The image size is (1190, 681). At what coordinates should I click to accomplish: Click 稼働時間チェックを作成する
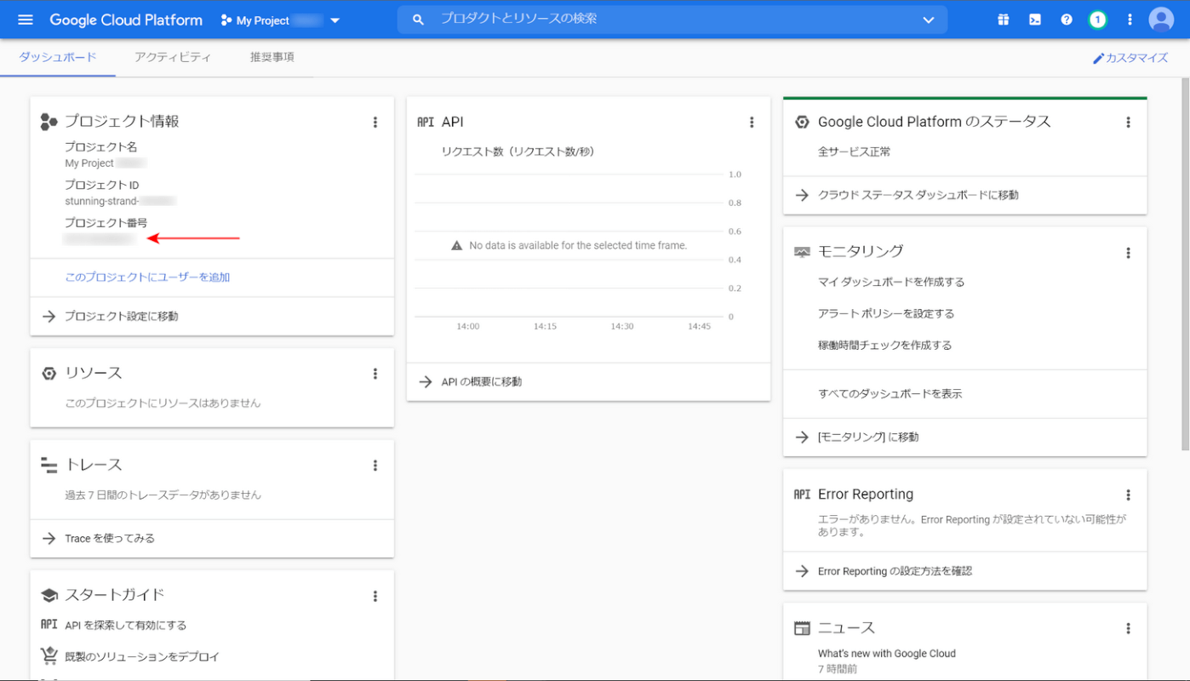click(x=885, y=346)
